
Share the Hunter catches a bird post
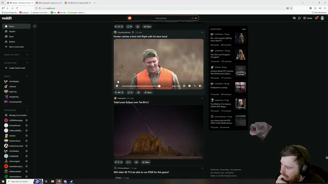148,92
